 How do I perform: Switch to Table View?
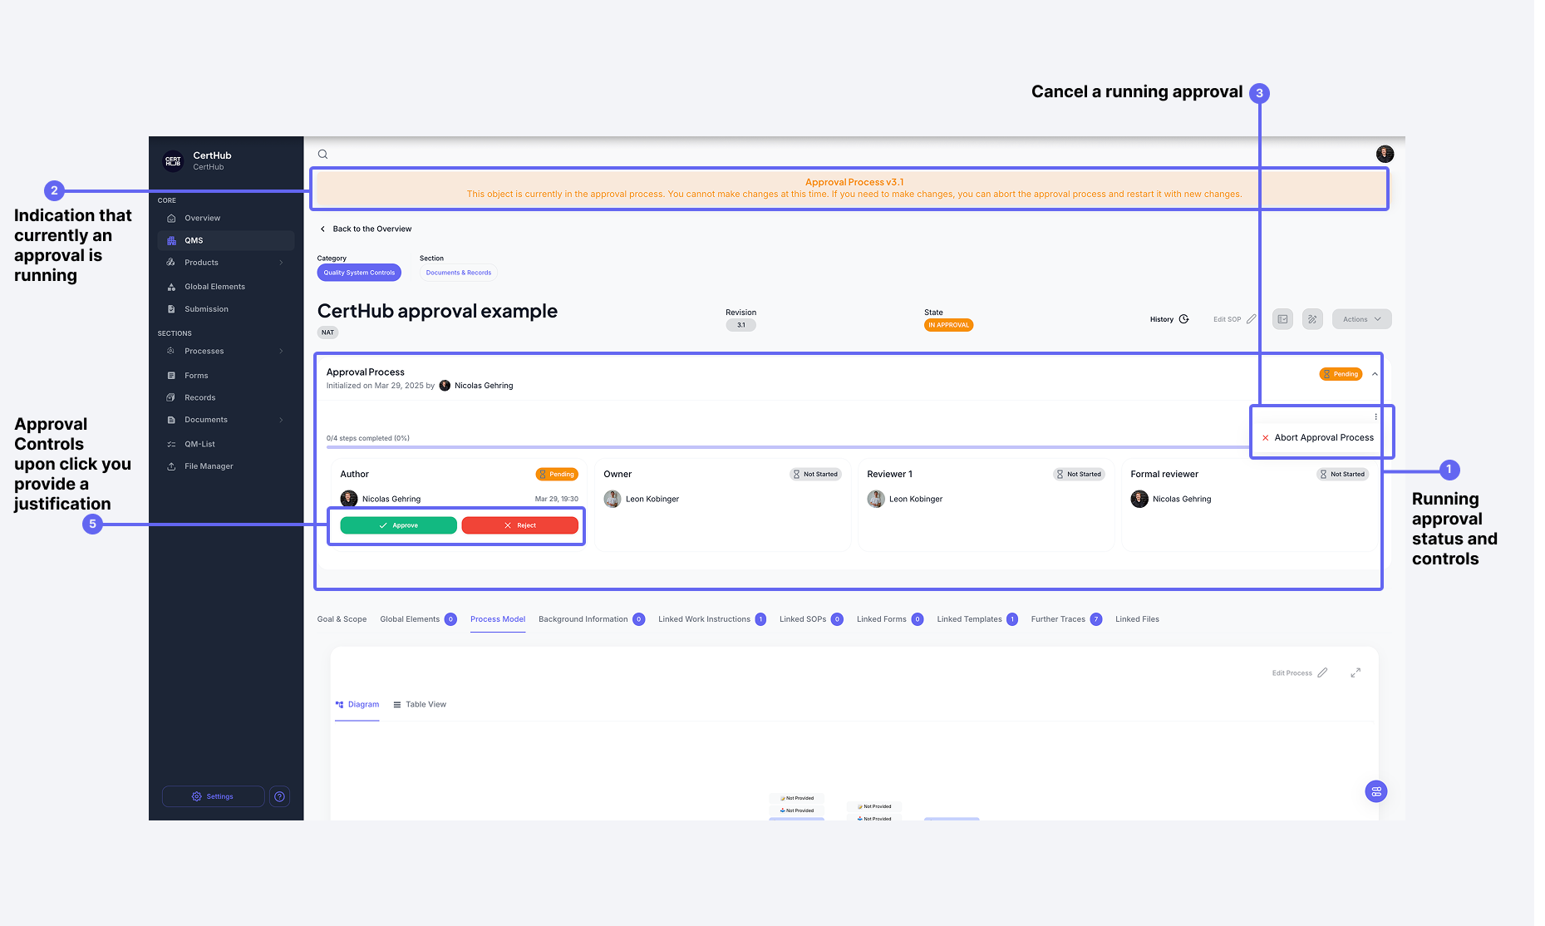(420, 704)
